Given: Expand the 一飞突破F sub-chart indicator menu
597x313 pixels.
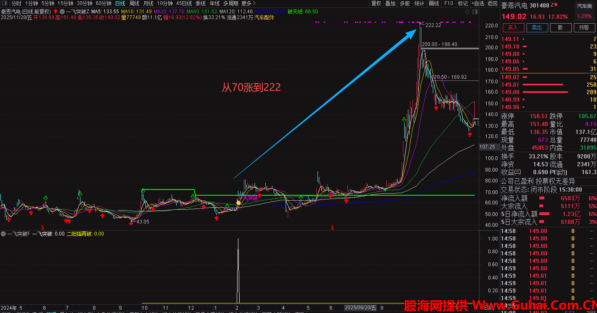Looking at the screenshot, I should coord(4,234).
